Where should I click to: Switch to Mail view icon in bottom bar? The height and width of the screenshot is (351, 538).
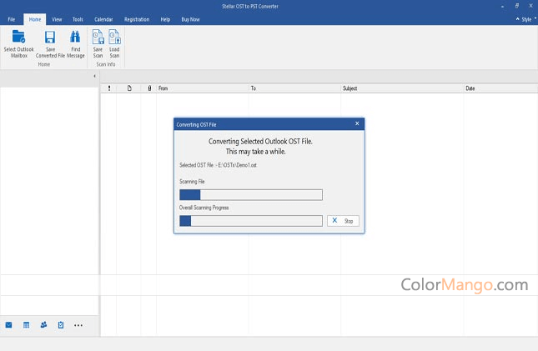click(x=8, y=325)
